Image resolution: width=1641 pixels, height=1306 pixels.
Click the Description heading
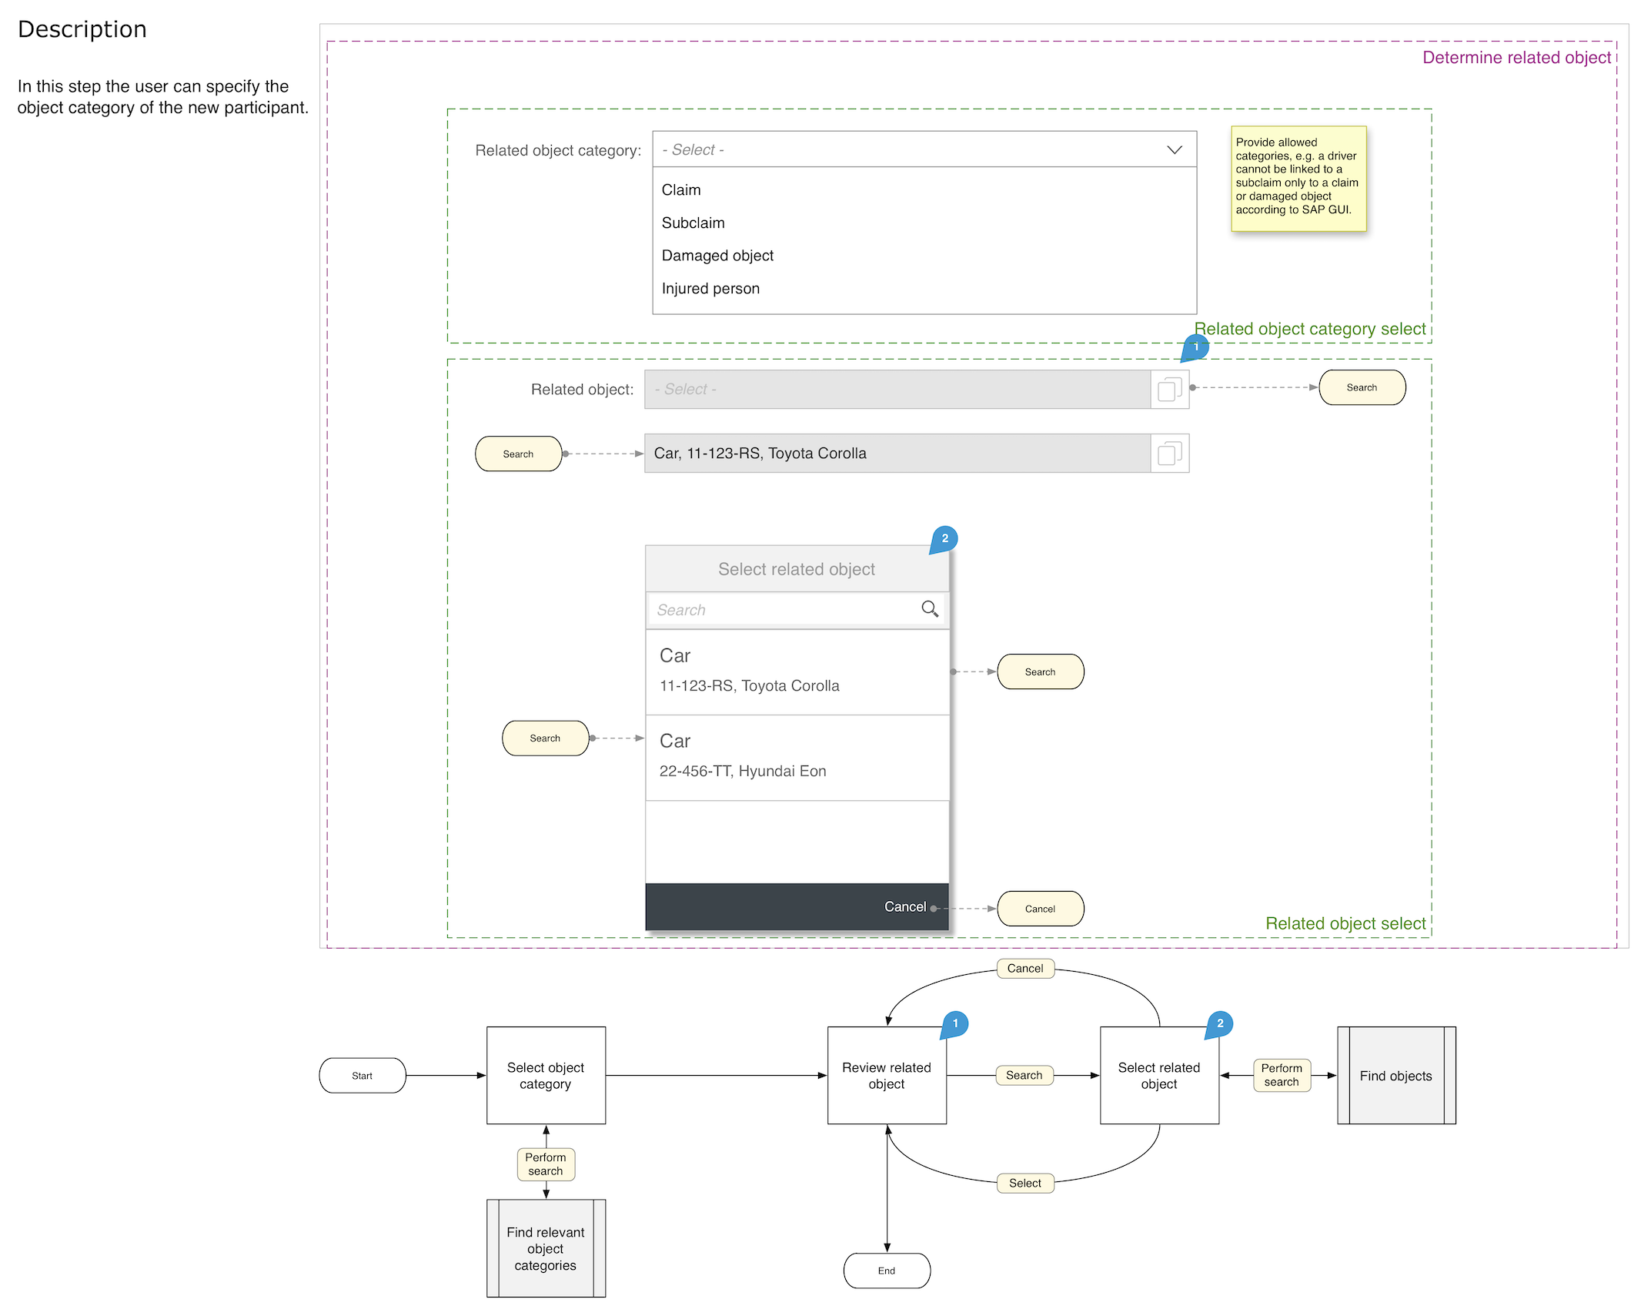[x=82, y=29]
